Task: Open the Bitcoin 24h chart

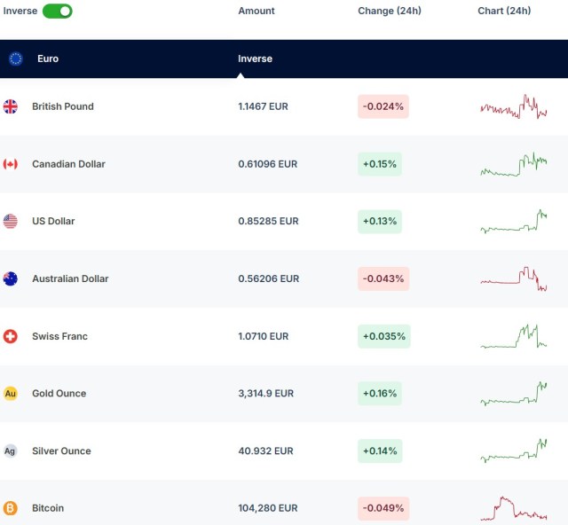Action: click(x=514, y=508)
